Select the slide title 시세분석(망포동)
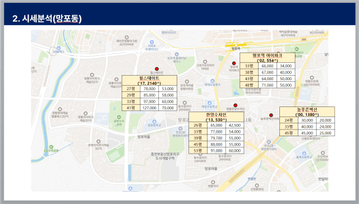359x204 pixels. pos(47,18)
